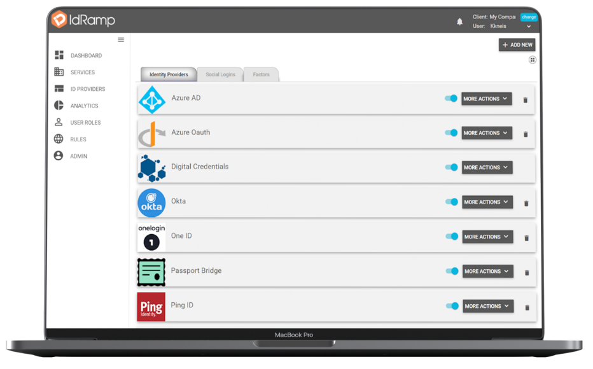
Task: Delete the Ping ID provider
Action: (x=527, y=307)
